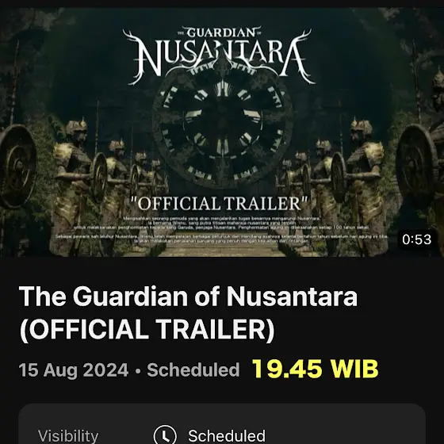Click the Visibility label

(68, 435)
